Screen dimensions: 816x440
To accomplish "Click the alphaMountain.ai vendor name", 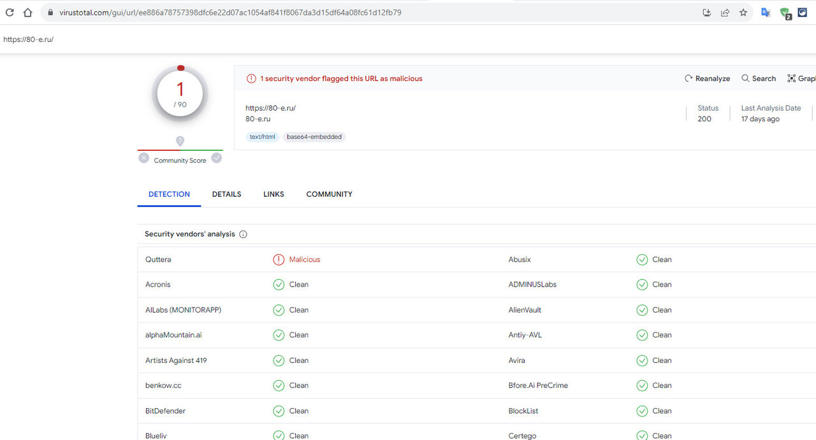I will pyautogui.click(x=173, y=335).
